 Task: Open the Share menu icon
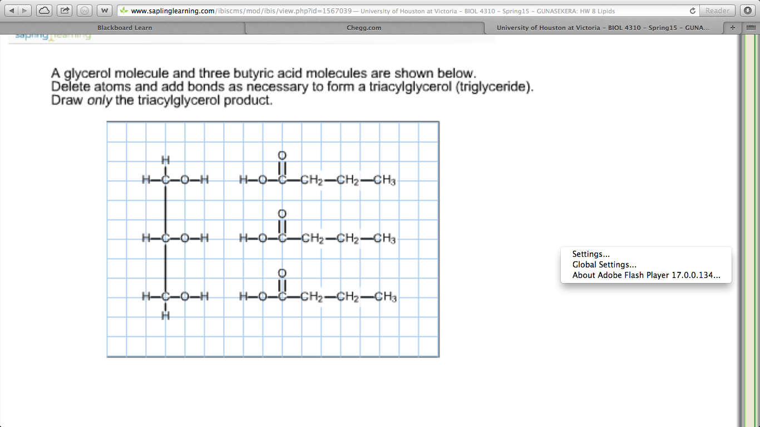pos(64,9)
